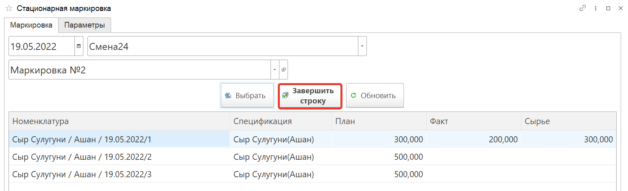This screenshot has width=628, height=191.
Task: Click open-form icon beside Маркировка №2
Action: 283,70
